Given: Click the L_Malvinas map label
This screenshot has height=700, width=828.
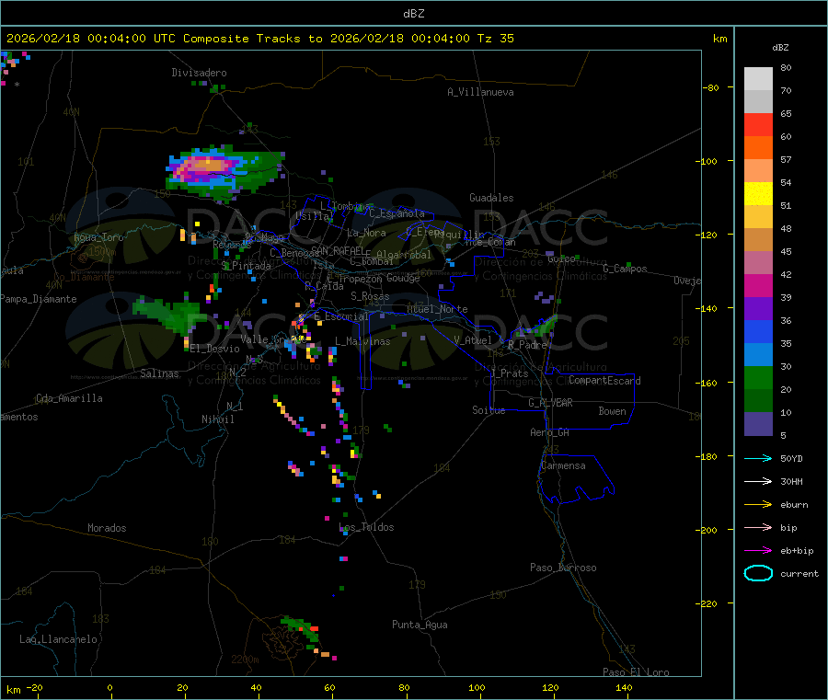Looking at the screenshot, I should (362, 341).
